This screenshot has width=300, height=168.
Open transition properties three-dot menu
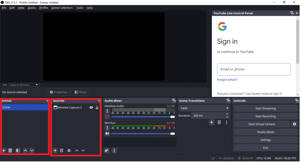coord(226,122)
